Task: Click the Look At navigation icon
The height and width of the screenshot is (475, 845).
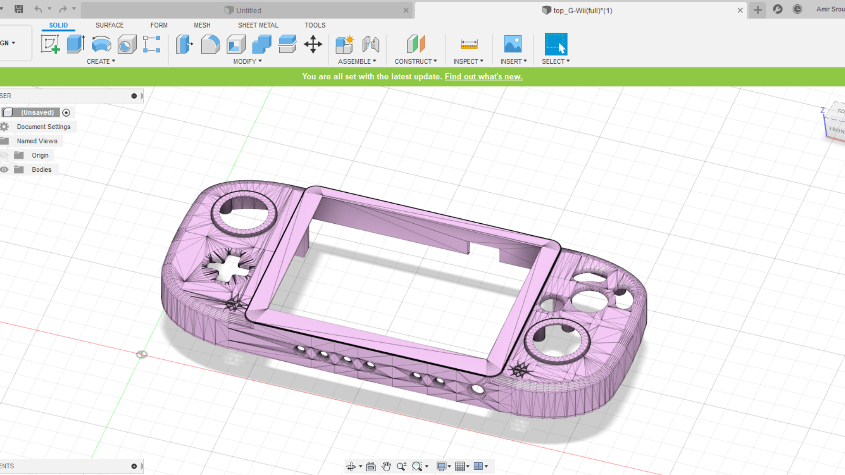Action: tap(371, 466)
